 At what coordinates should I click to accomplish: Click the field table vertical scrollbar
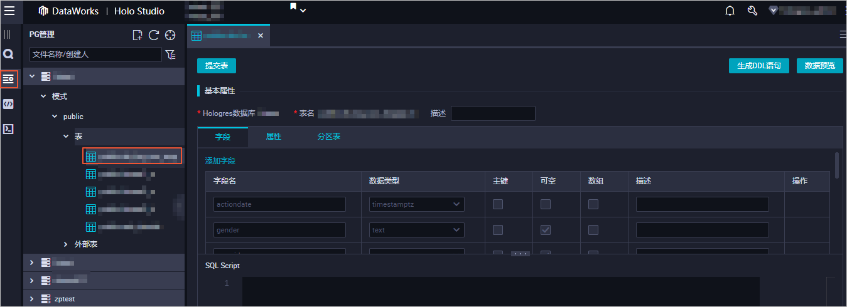[x=836, y=165]
